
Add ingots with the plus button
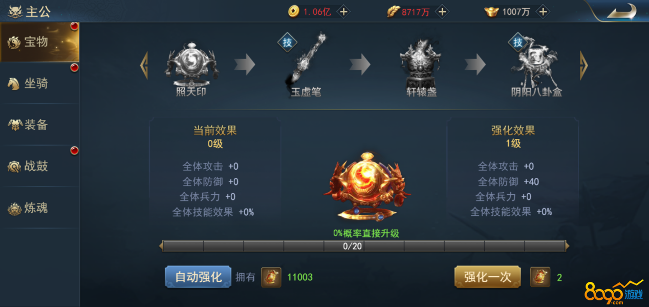click(x=543, y=12)
